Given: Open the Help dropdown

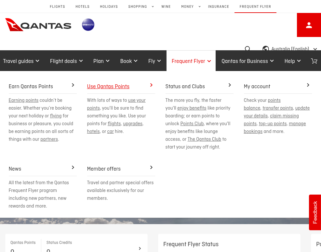Looking at the screenshot, I should pos(293,61).
